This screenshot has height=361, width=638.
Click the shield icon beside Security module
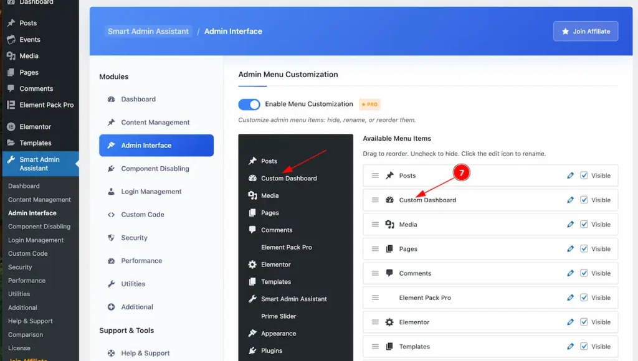[x=111, y=238]
